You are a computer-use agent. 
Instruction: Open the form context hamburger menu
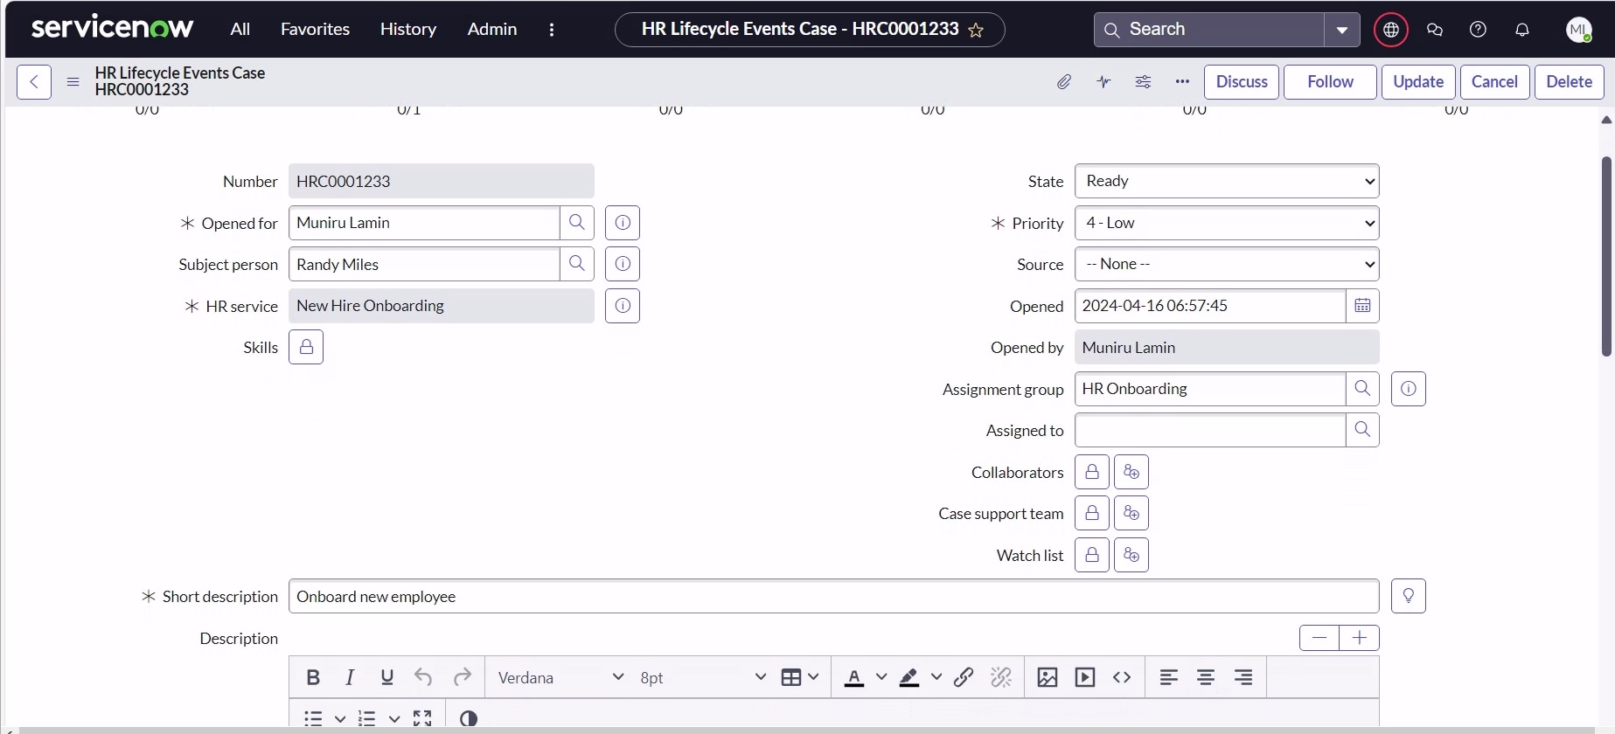(x=73, y=82)
